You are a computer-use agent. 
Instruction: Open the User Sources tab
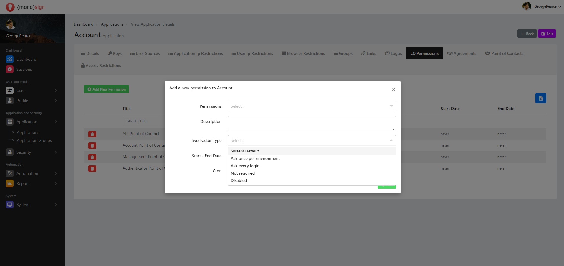pyautogui.click(x=145, y=53)
